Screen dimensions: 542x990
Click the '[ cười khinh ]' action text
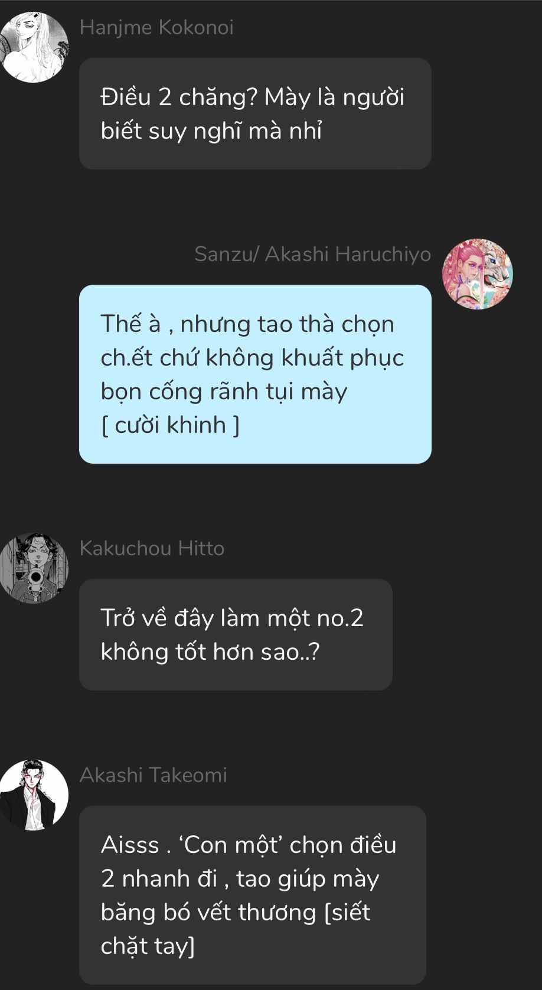pyautogui.click(x=170, y=425)
